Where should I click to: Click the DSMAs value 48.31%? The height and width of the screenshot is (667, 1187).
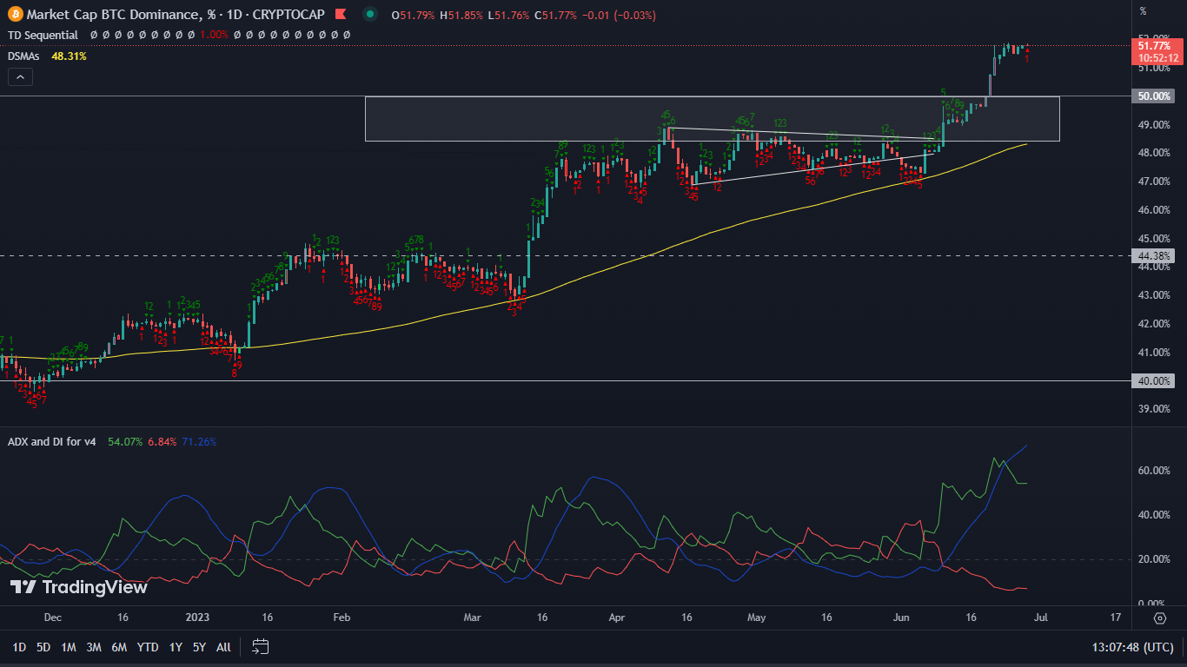69,56
